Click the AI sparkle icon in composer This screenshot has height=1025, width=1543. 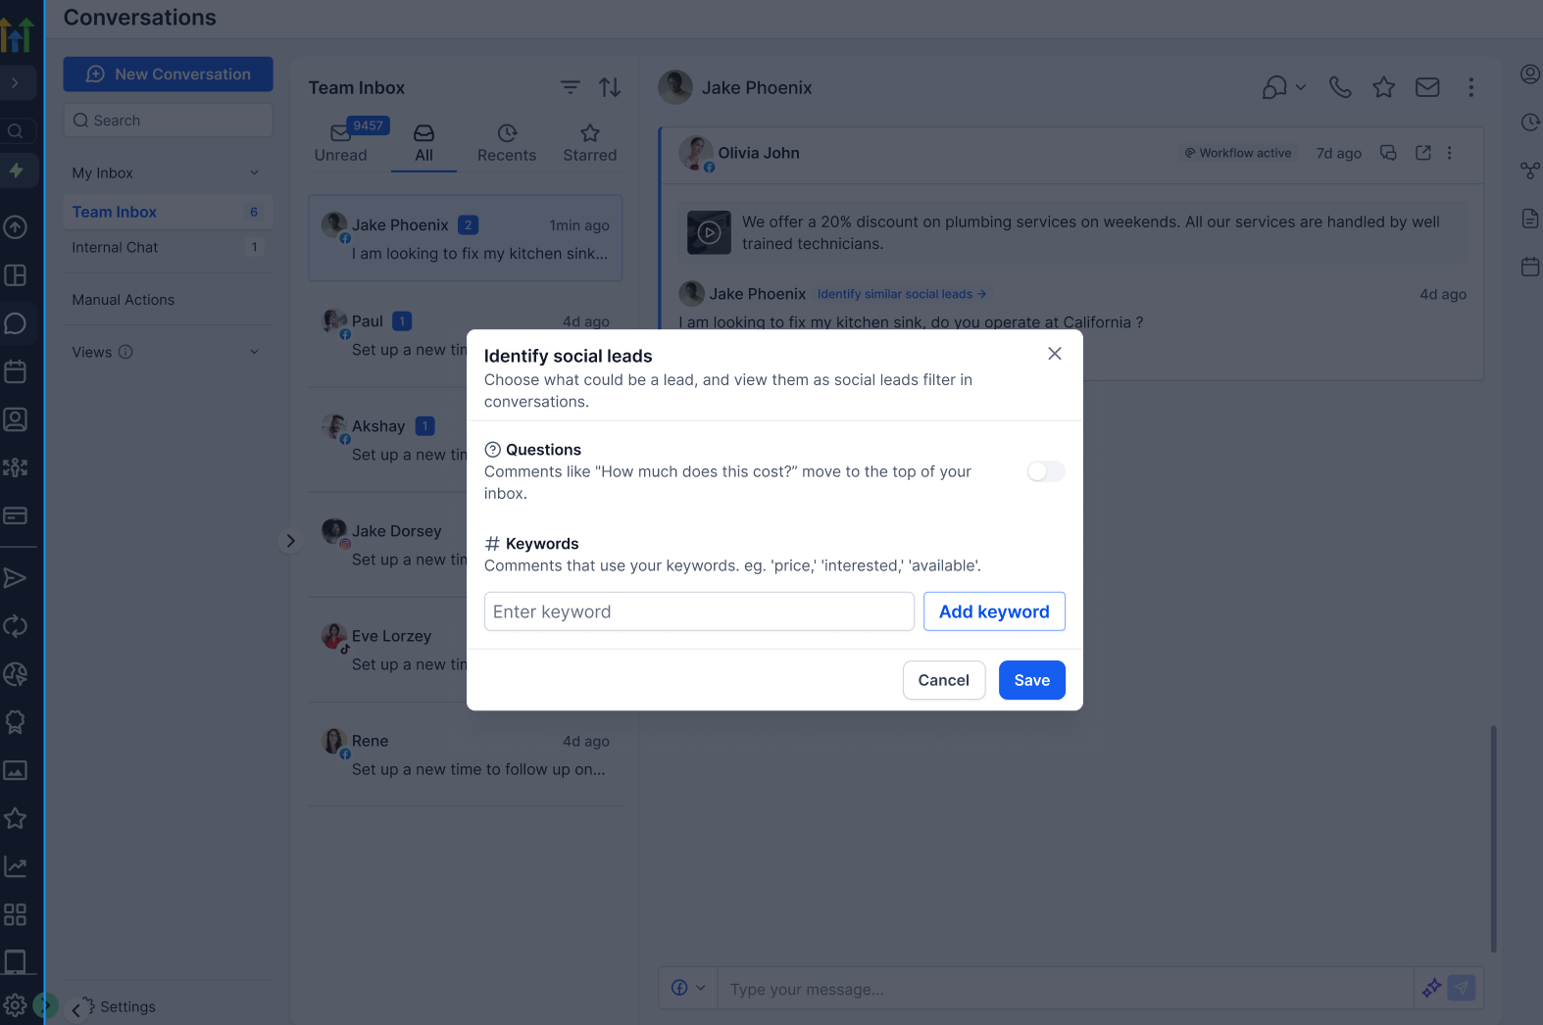pyautogui.click(x=1431, y=988)
